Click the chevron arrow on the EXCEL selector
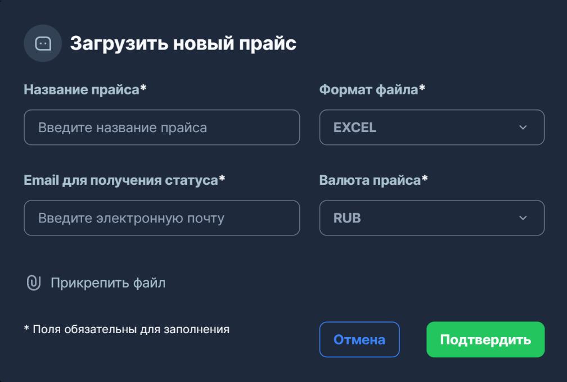This screenshot has width=567, height=382. [x=523, y=128]
